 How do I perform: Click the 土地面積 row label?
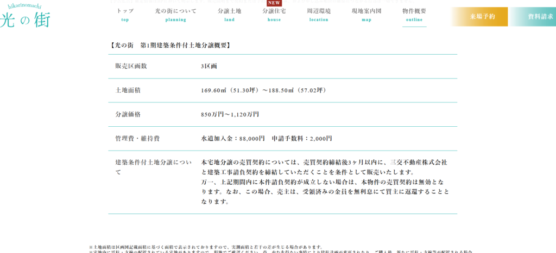coord(128,90)
